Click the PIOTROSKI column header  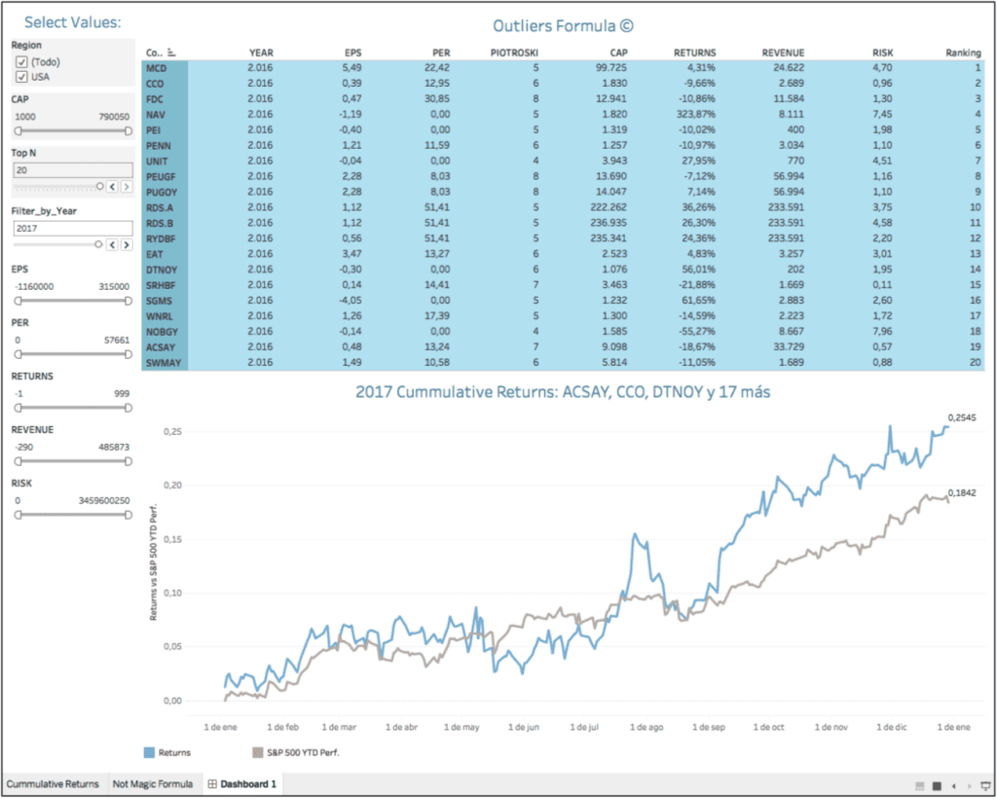click(x=514, y=54)
